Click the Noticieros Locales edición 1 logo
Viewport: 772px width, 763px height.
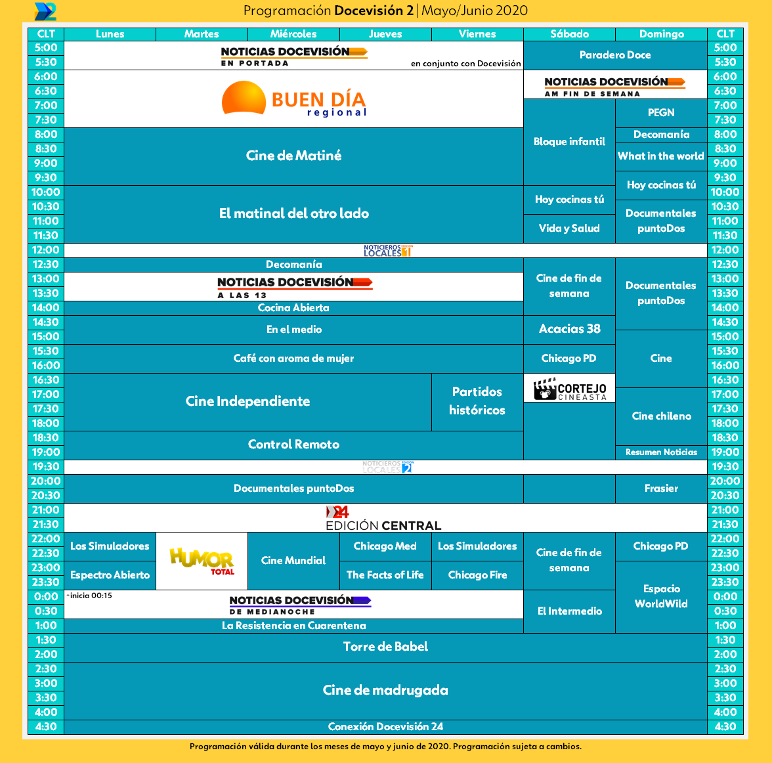point(387,250)
